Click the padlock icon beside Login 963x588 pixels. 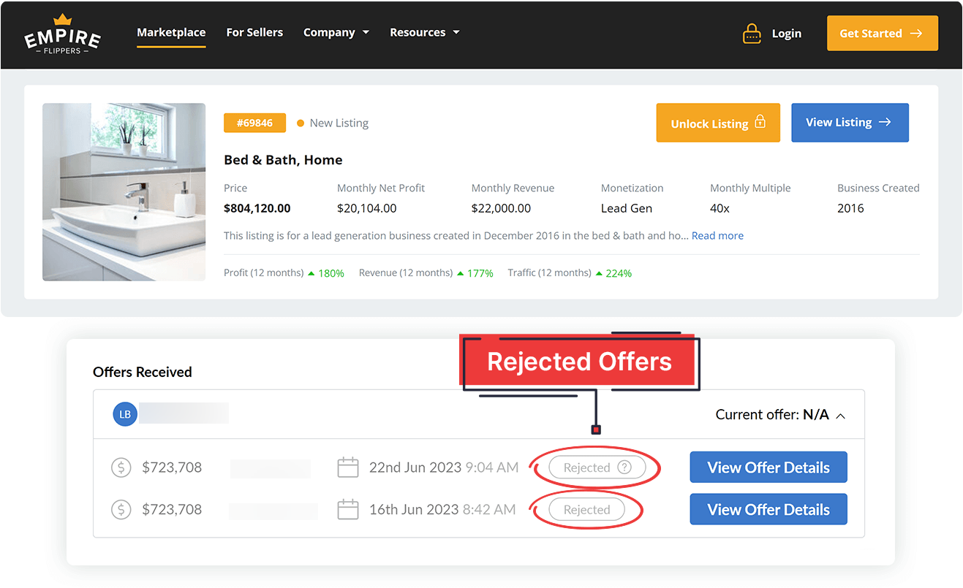pos(752,34)
